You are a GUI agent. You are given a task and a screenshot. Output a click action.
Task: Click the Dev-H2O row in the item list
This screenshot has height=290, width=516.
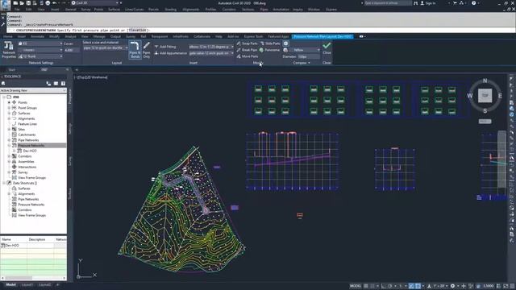click(x=33, y=246)
